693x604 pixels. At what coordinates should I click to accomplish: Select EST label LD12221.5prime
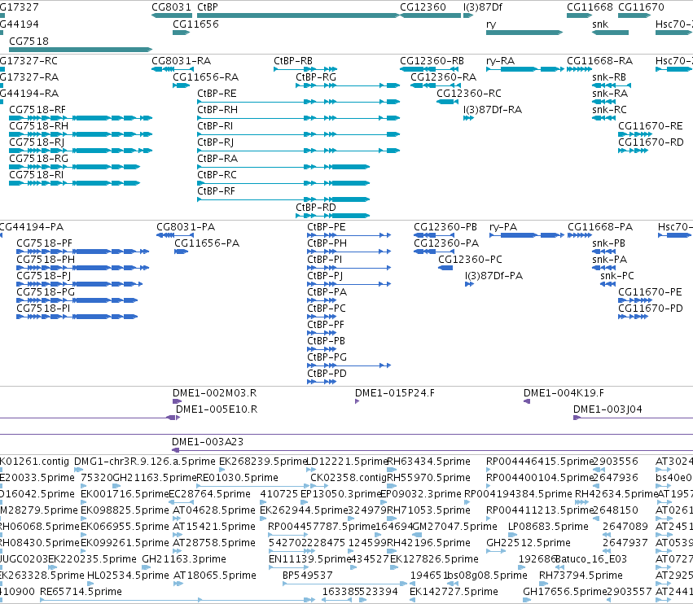click(347, 462)
